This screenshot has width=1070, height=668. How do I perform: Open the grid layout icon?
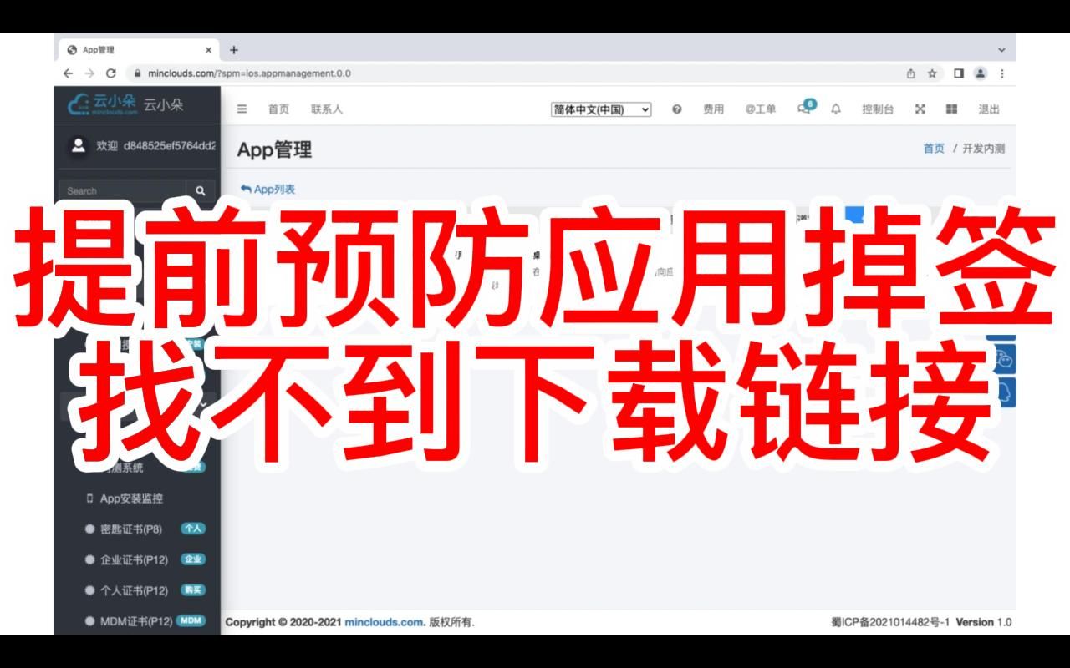pos(951,109)
